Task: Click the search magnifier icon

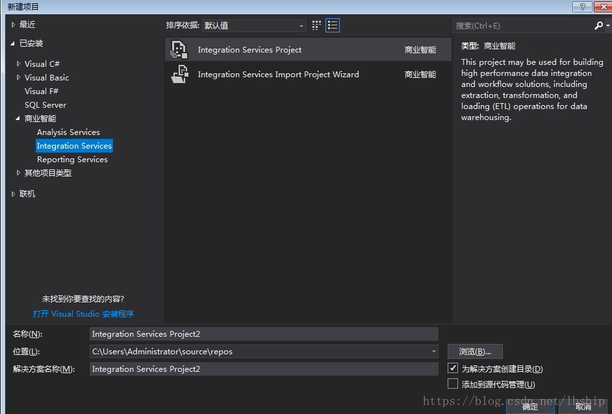Action: coord(598,26)
